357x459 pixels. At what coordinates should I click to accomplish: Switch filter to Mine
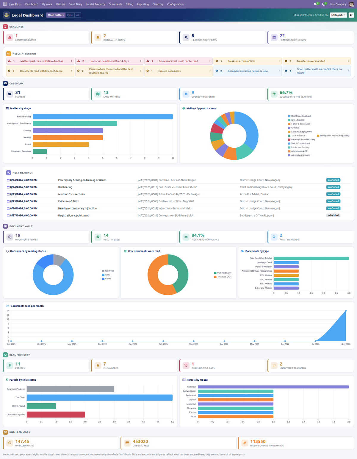pyautogui.click(x=70, y=15)
